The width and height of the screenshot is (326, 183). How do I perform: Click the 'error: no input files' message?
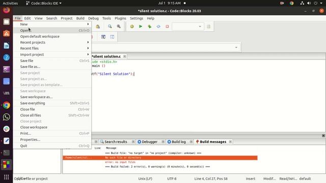pos(120,162)
